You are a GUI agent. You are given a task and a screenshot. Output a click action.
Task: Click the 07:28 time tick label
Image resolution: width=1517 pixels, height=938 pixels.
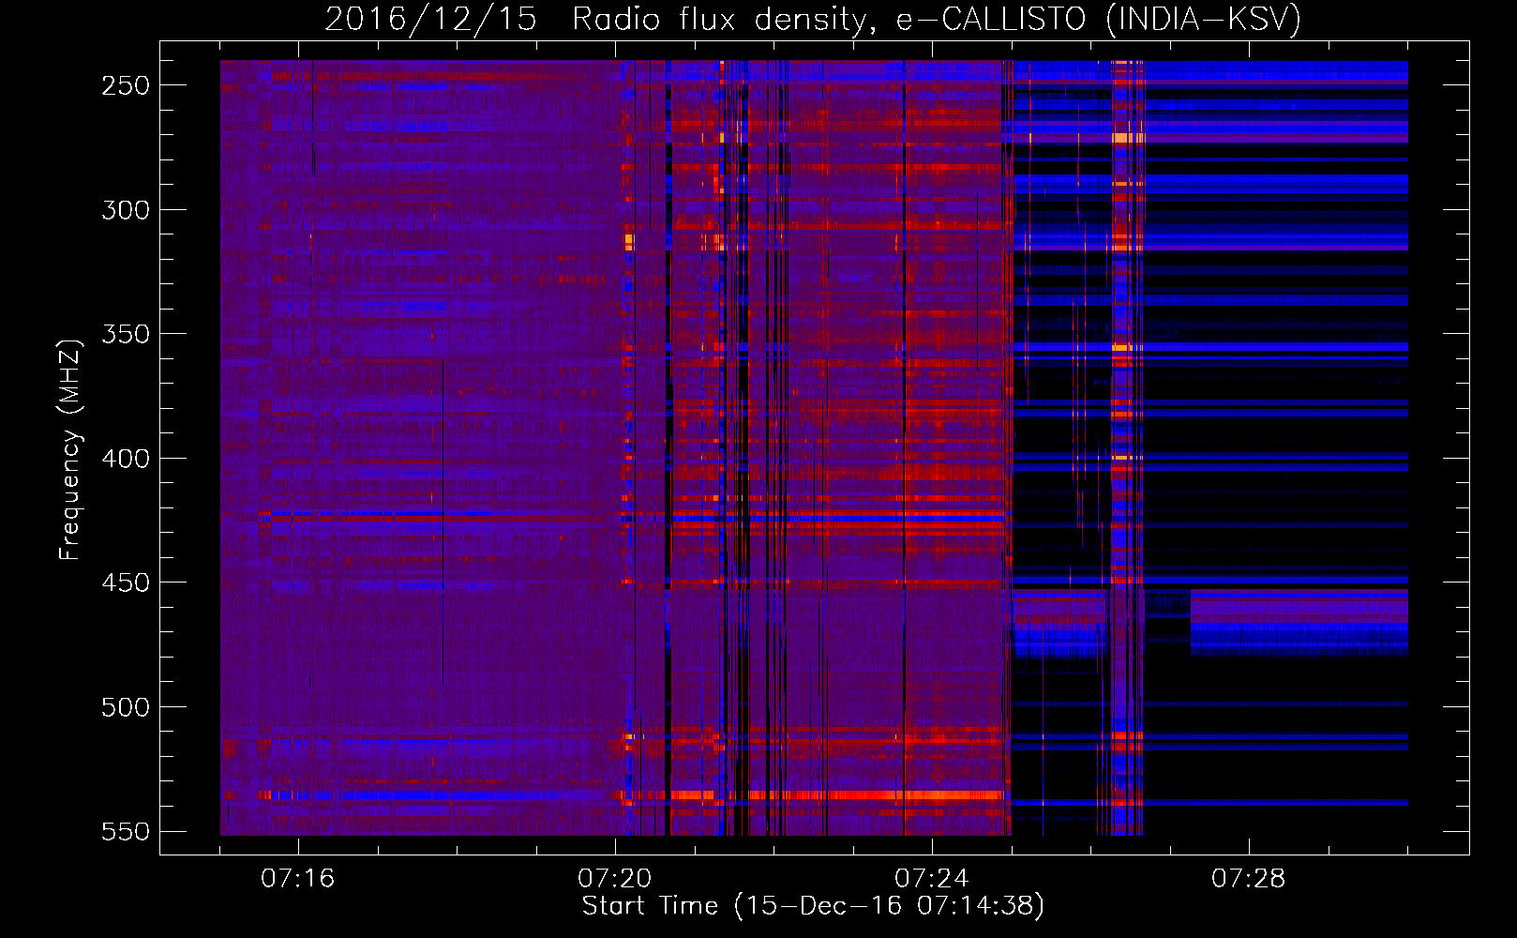[1248, 879]
